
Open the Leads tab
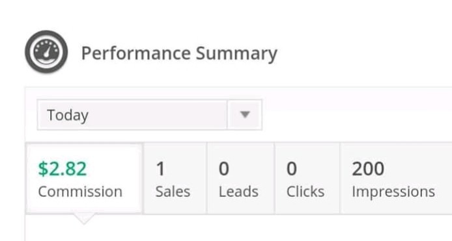click(x=240, y=179)
